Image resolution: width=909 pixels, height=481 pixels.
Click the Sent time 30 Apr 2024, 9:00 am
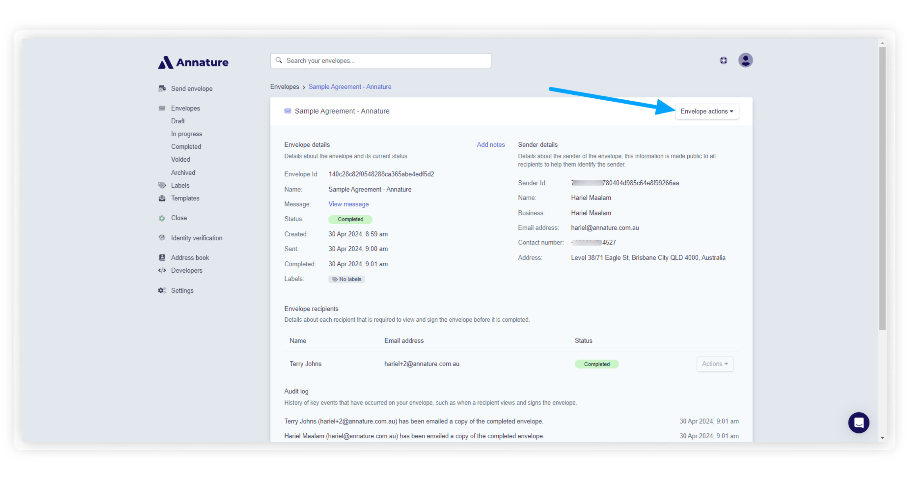point(358,249)
